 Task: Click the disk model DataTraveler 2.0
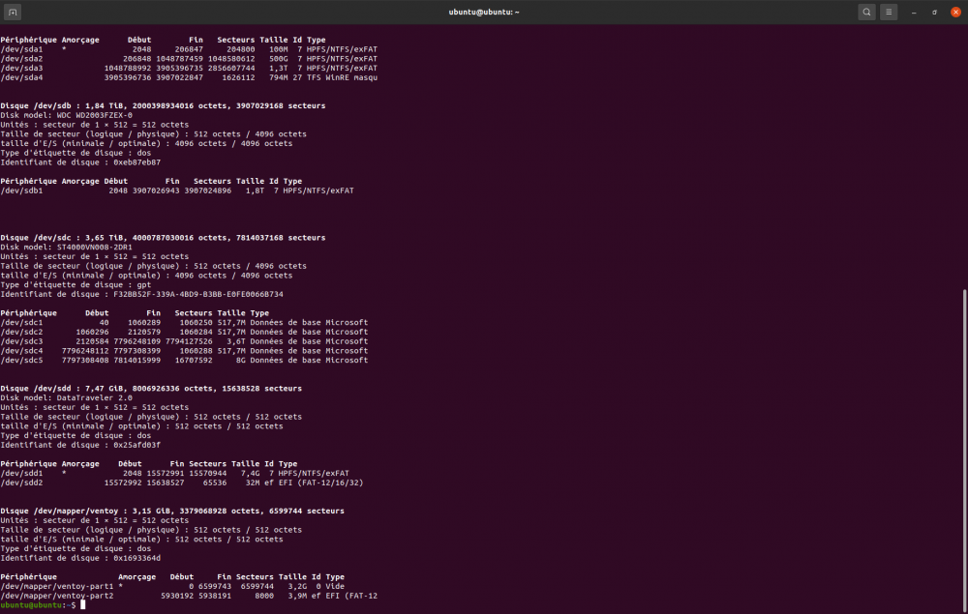click(95, 397)
